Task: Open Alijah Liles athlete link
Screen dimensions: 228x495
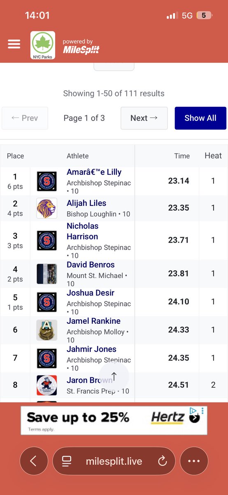Action: click(x=86, y=203)
